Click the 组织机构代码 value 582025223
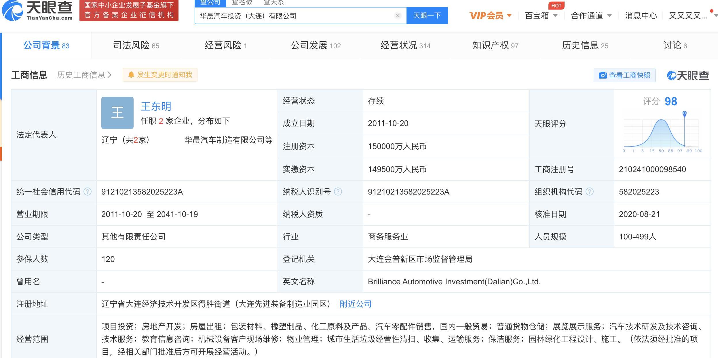Image resolution: width=718 pixels, height=358 pixels. pos(639,192)
